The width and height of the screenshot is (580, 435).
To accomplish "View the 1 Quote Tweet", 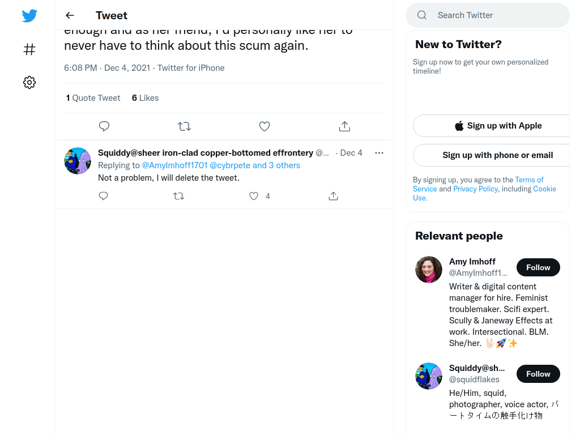I will 93,98.
